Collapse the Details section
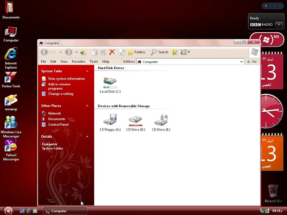This screenshot has width=287, height=215. click(x=87, y=136)
